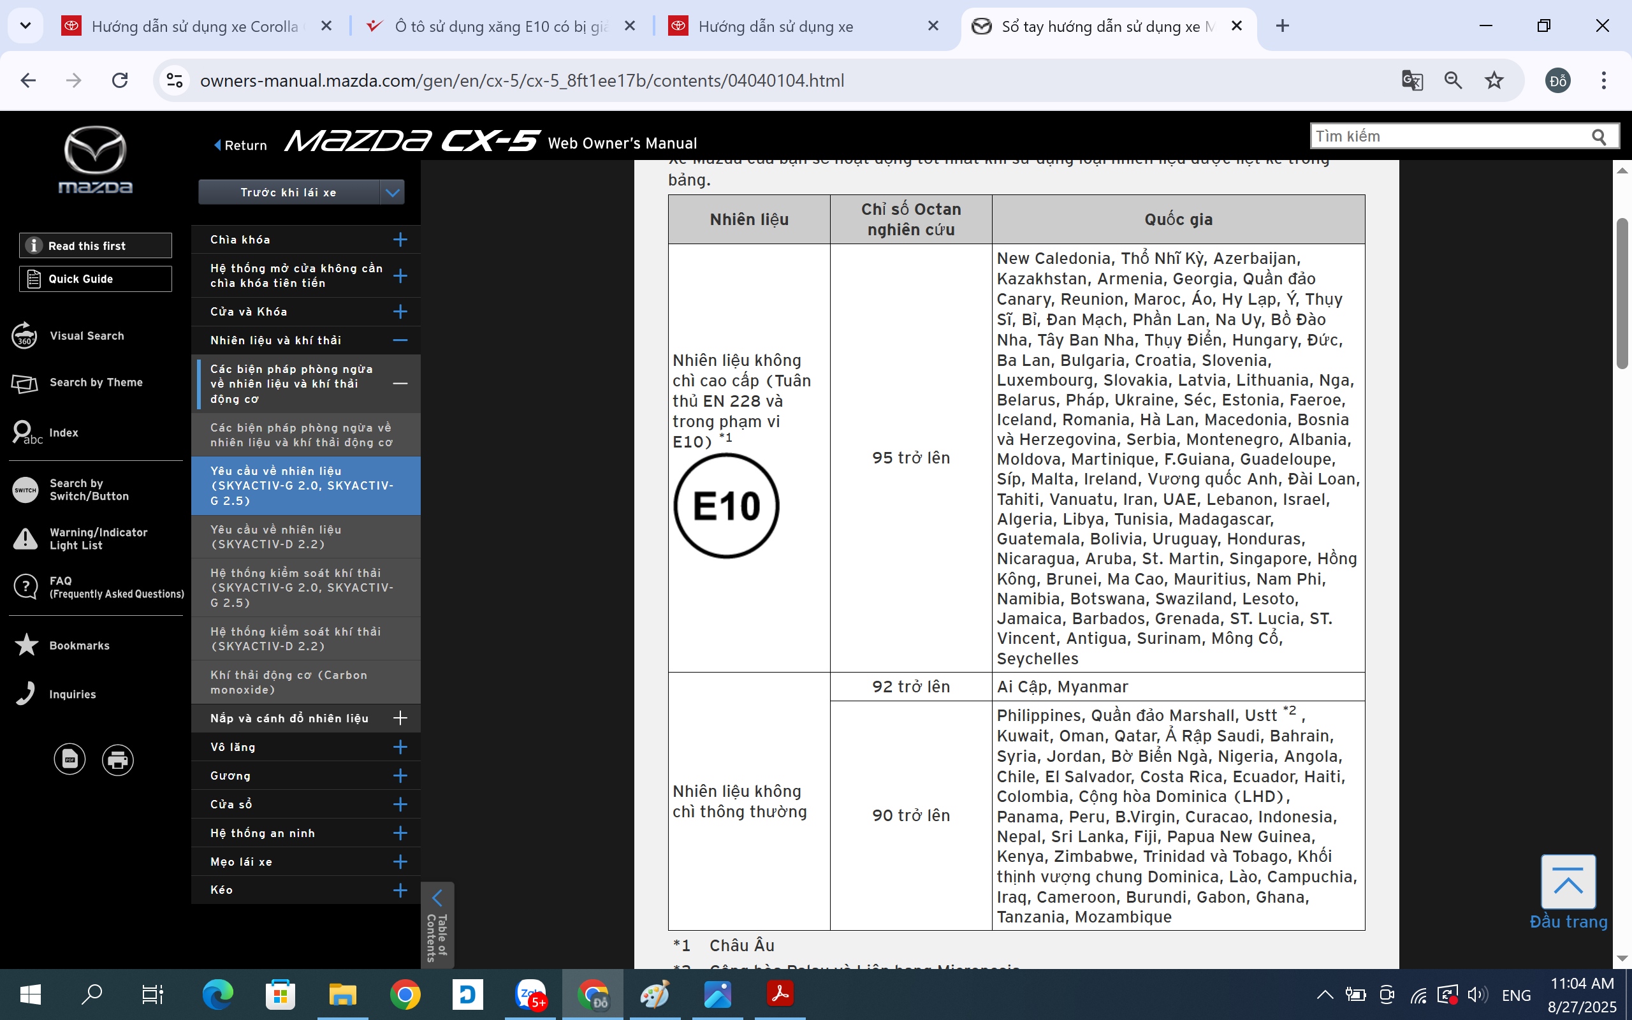Expand Chìa khóa section
This screenshot has width=1632, height=1020.
click(400, 240)
